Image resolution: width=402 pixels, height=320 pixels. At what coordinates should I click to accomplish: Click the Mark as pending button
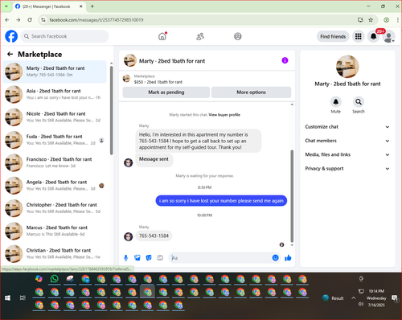166,92
